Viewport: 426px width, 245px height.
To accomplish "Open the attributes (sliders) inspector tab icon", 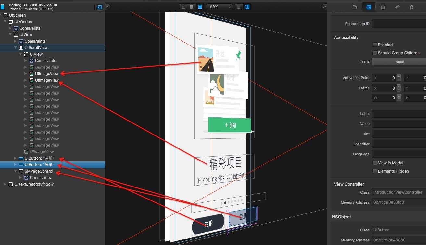I will click(x=383, y=7).
